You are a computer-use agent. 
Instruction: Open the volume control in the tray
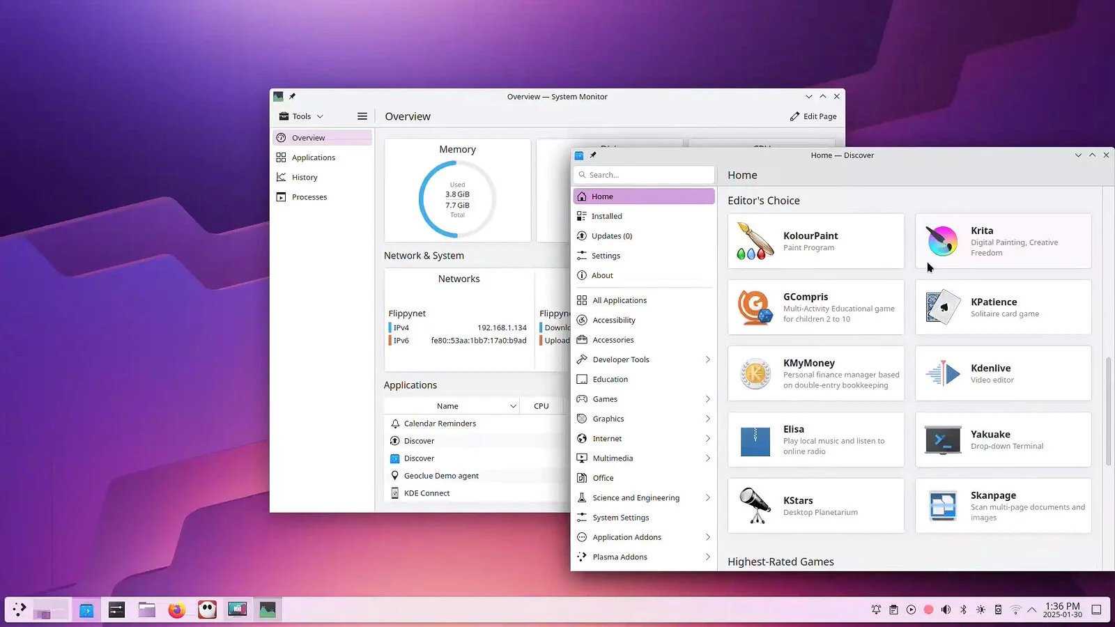click(946, 610)
